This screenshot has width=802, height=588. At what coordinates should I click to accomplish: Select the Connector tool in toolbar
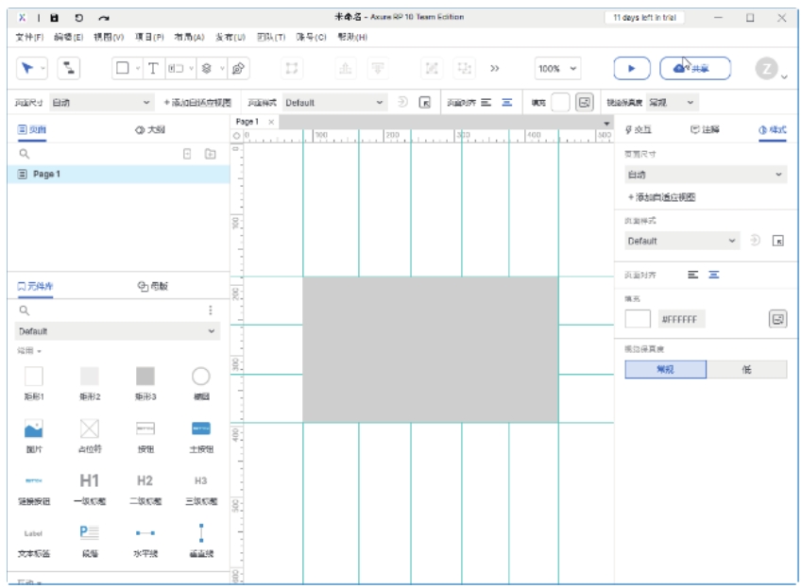coord(70,68)
